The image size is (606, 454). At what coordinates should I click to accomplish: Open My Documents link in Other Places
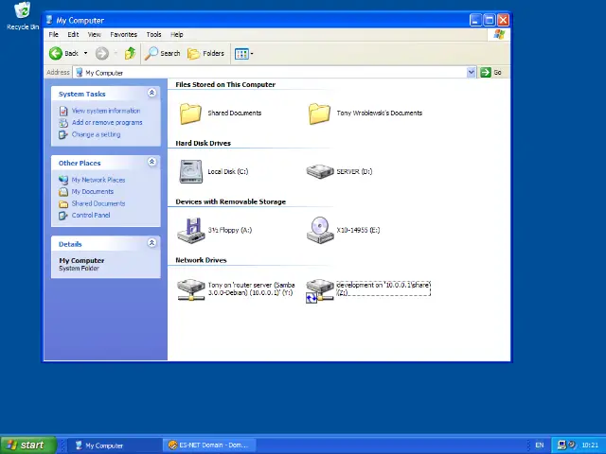tap(93, 191)
